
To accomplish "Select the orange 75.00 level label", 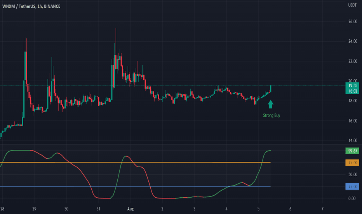I will [x=353, y=163].
